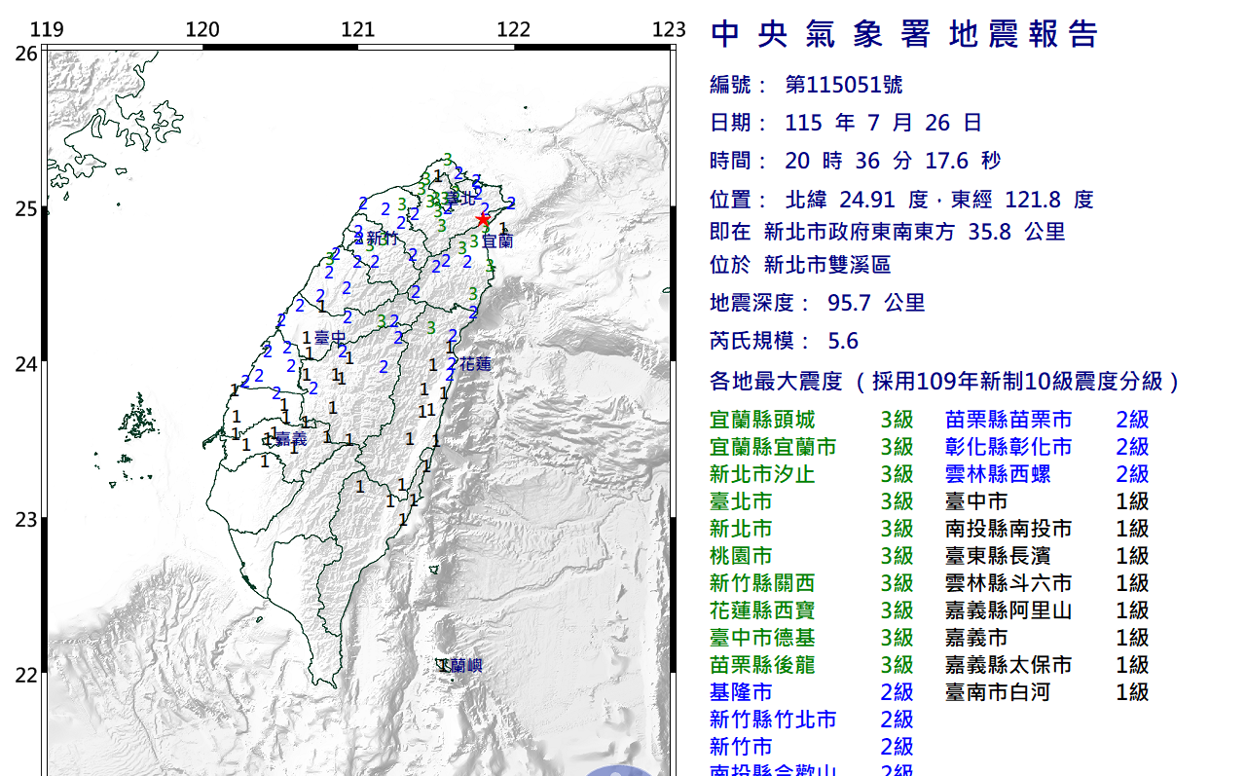Click the 嘉義 label on the map
The width and height of the screenshot is (1246, 776).
click(x=291, y=440)
